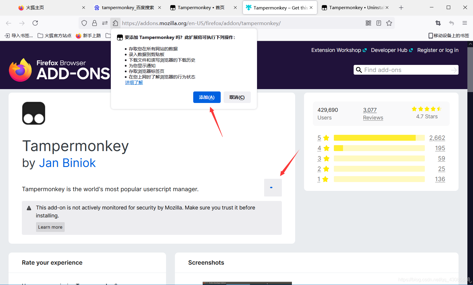The height and width of the screenshot is (285, 473).
Task: Click Register or log in
Action: click(438, 50)
